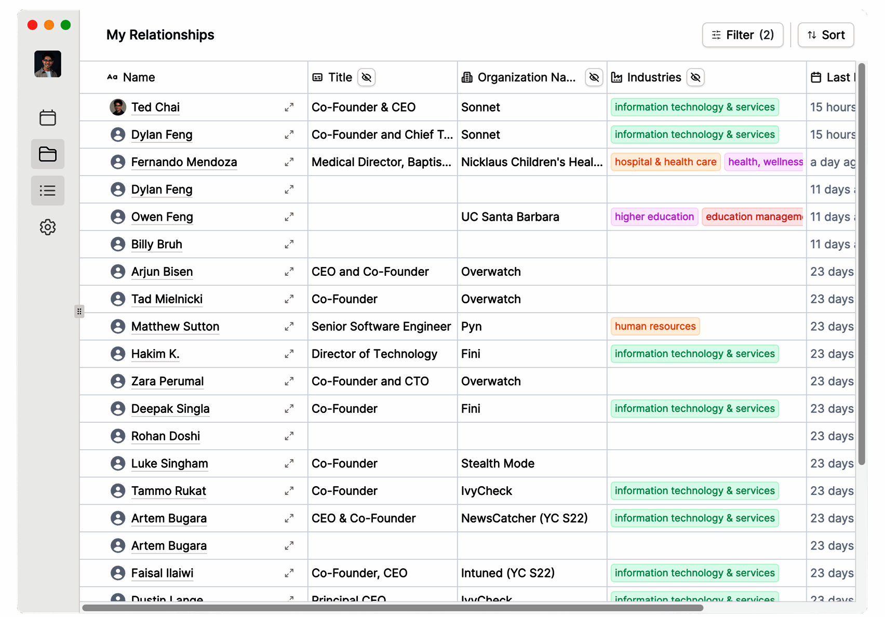Click the human resources industry tag
Screen dimensions: 885x617
655,327
